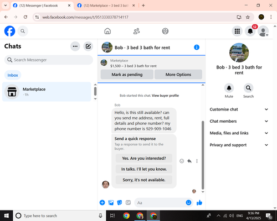Click the address bar URL
277x221 pixels.
point(85,17)
